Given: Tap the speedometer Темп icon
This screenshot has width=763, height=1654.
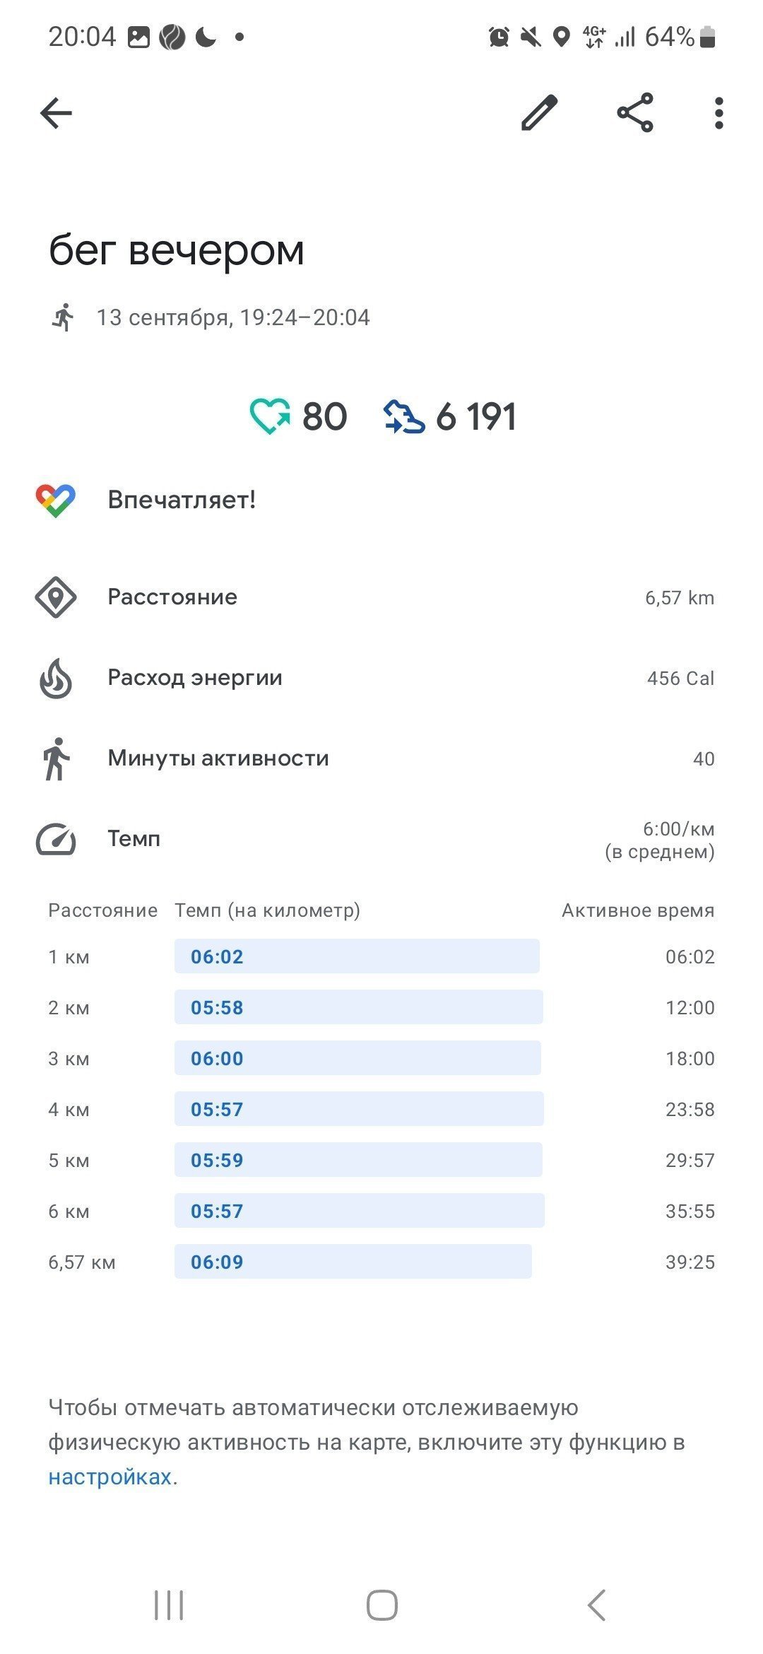Looking at the screenshot, I should (56, 839).
